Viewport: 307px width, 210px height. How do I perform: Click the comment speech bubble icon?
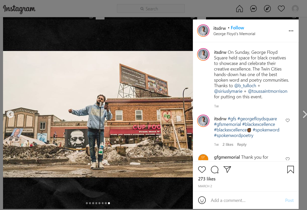215,170
